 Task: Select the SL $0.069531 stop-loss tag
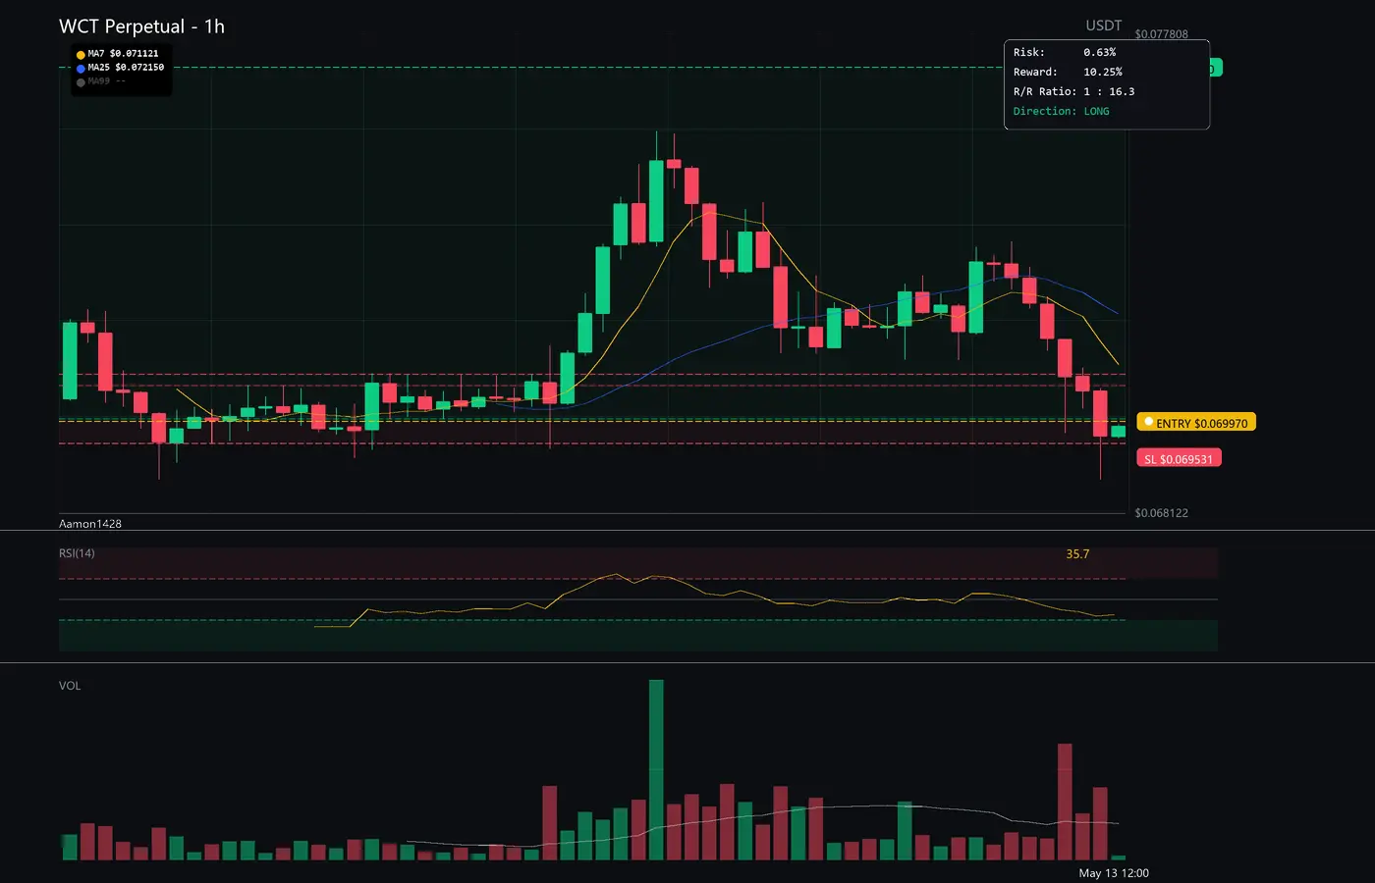[x=1179, y=458]
